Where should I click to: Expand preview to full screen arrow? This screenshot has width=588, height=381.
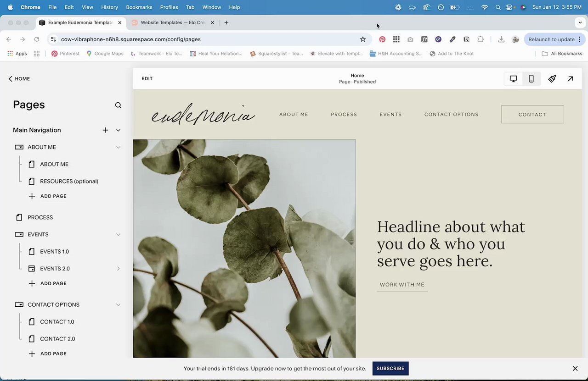click(x=570, y=79)
